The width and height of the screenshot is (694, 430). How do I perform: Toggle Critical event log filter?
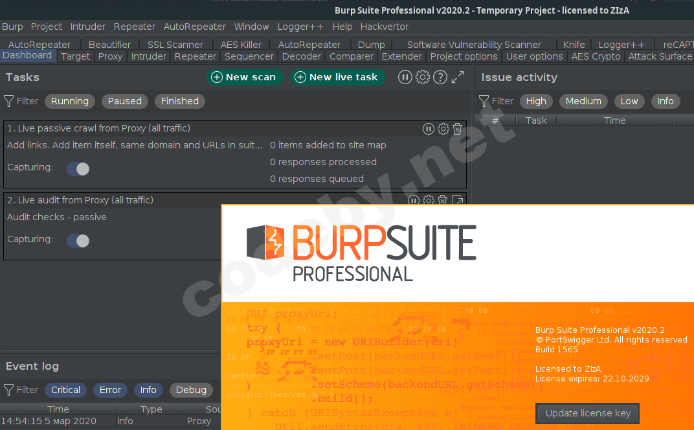click(x=65, y=390)
